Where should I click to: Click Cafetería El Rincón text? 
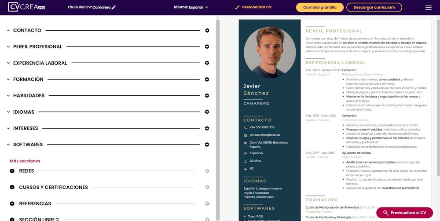[356, 120]
